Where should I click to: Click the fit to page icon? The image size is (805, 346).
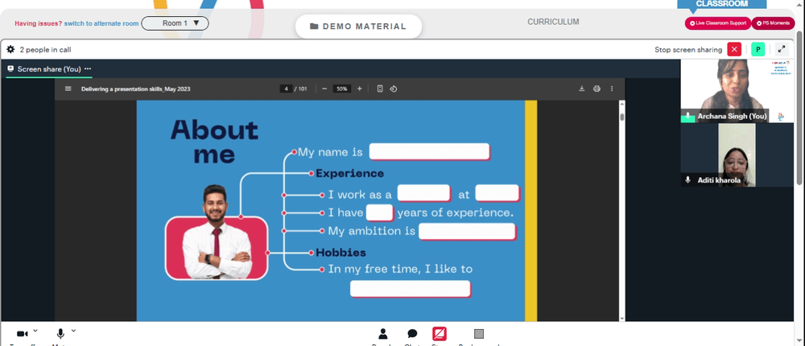[380, 89]
